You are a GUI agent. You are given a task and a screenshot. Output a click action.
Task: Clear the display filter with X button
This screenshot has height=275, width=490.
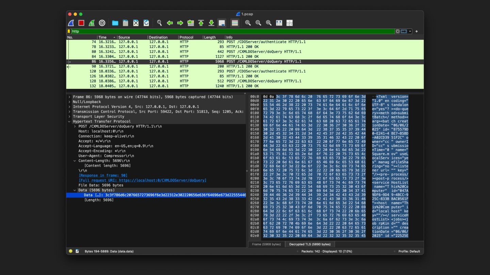(x=397, y=31)
